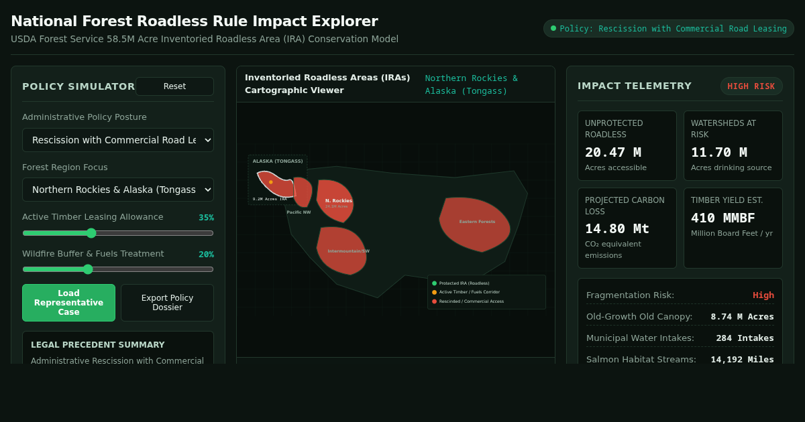Click Export Policy Dossier button

167,303
